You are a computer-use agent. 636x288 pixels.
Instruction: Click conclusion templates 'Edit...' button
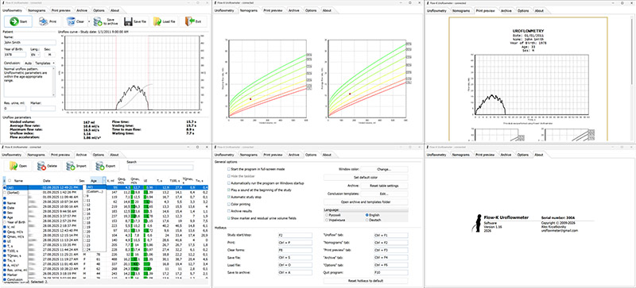click(384, 194)
